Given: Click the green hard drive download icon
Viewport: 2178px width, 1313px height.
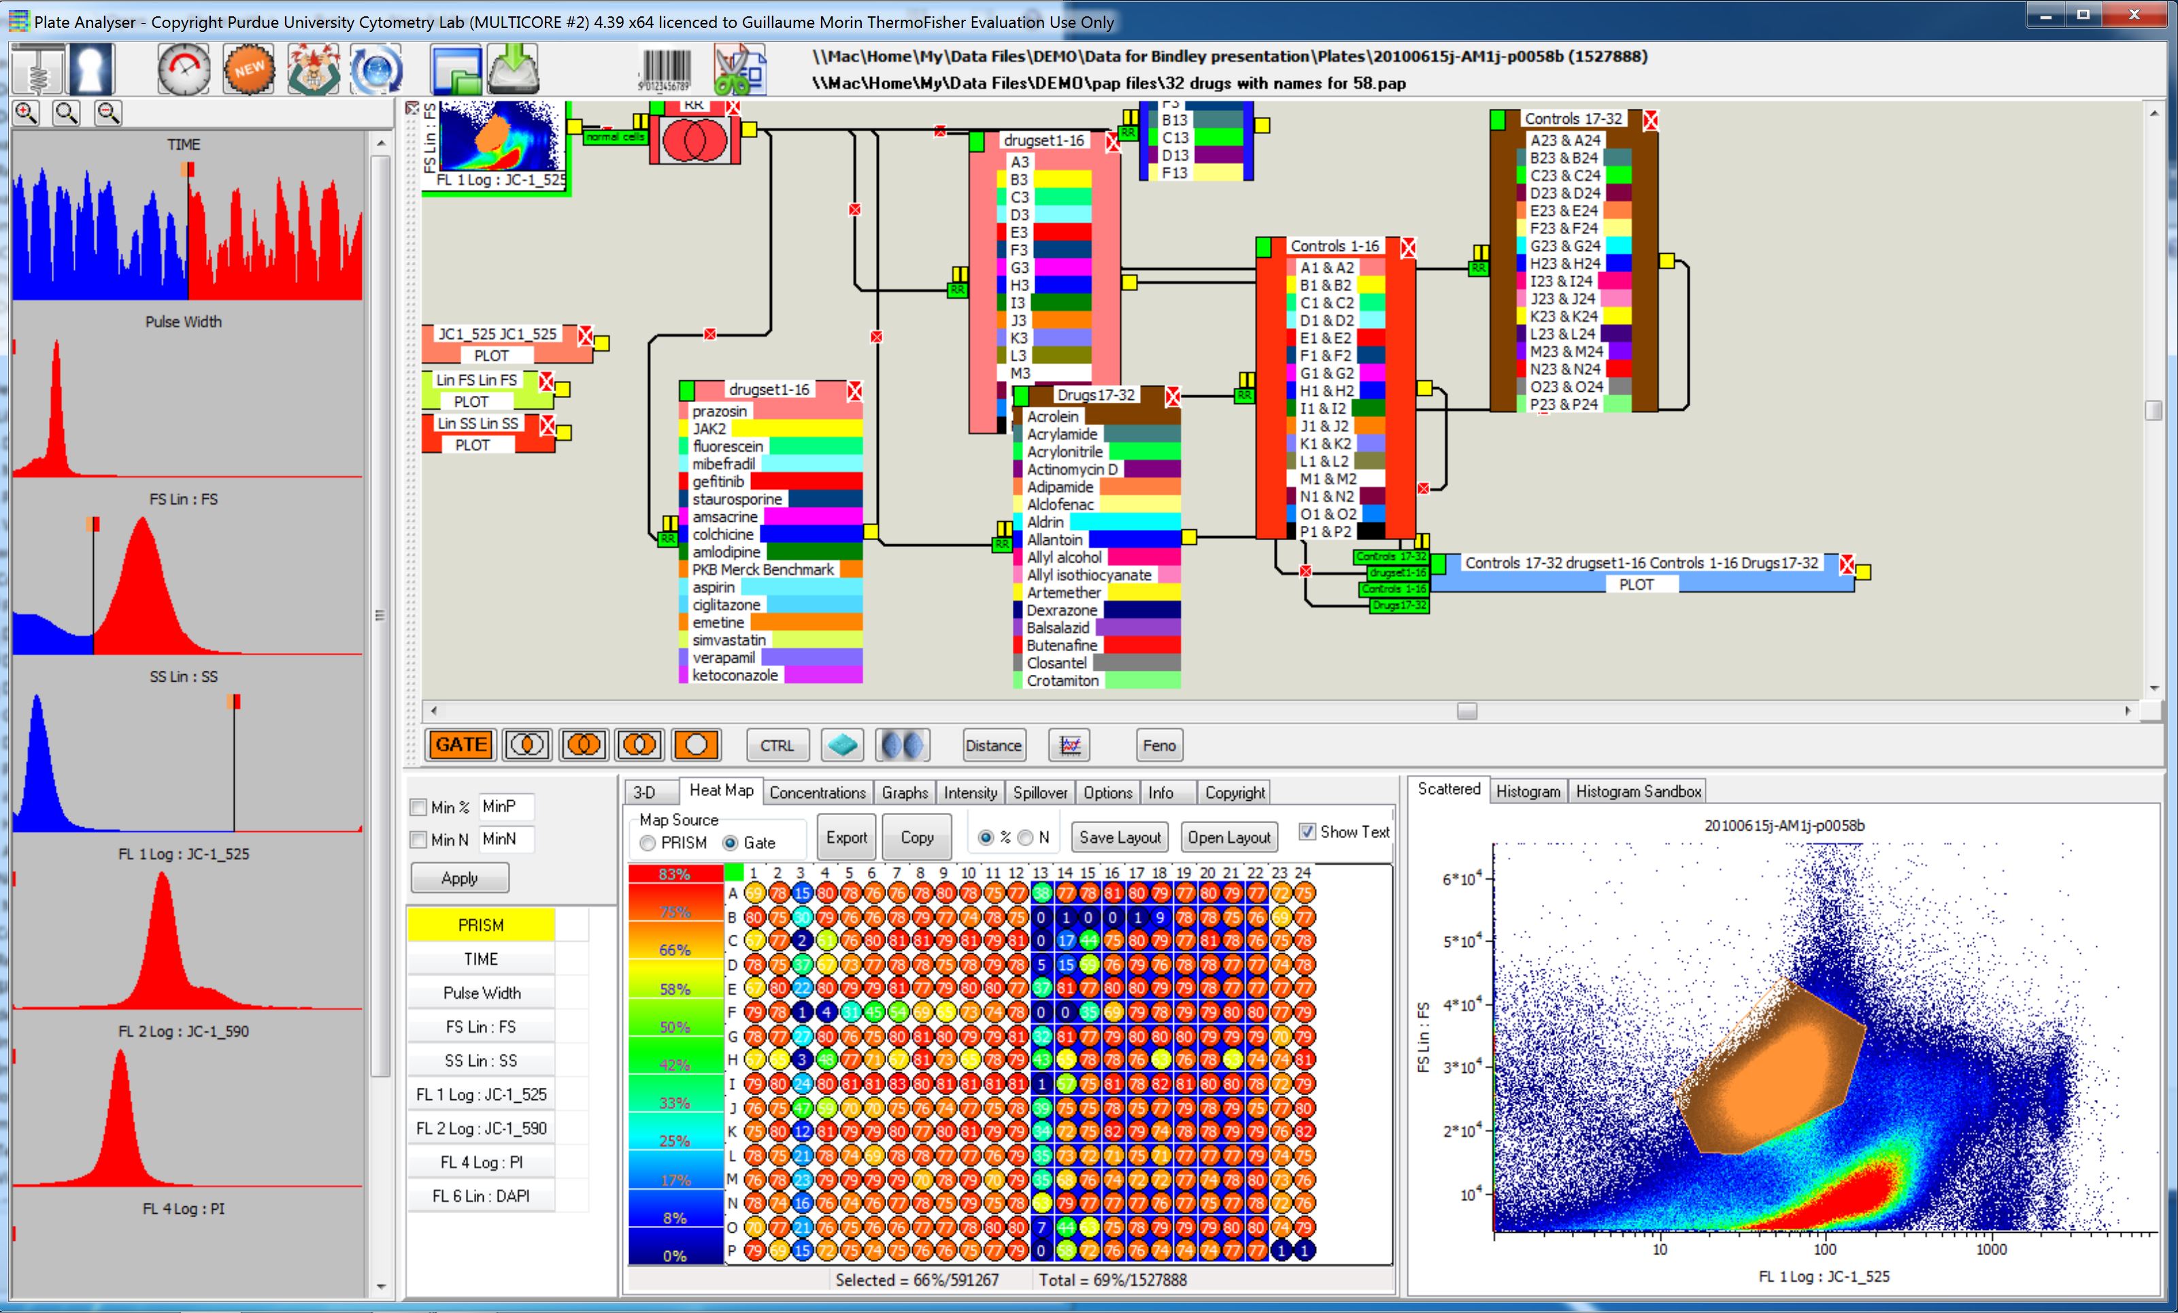Looking at the screenshot, I should click(514, 70).
